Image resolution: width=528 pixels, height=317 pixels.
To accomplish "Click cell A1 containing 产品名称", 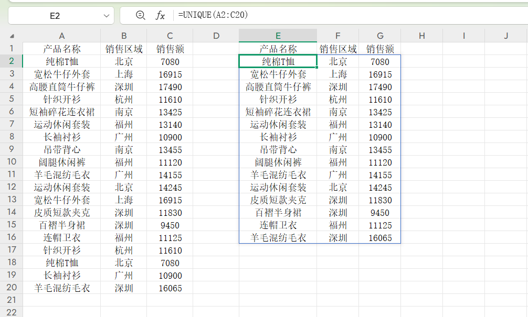I will point(61,49).
